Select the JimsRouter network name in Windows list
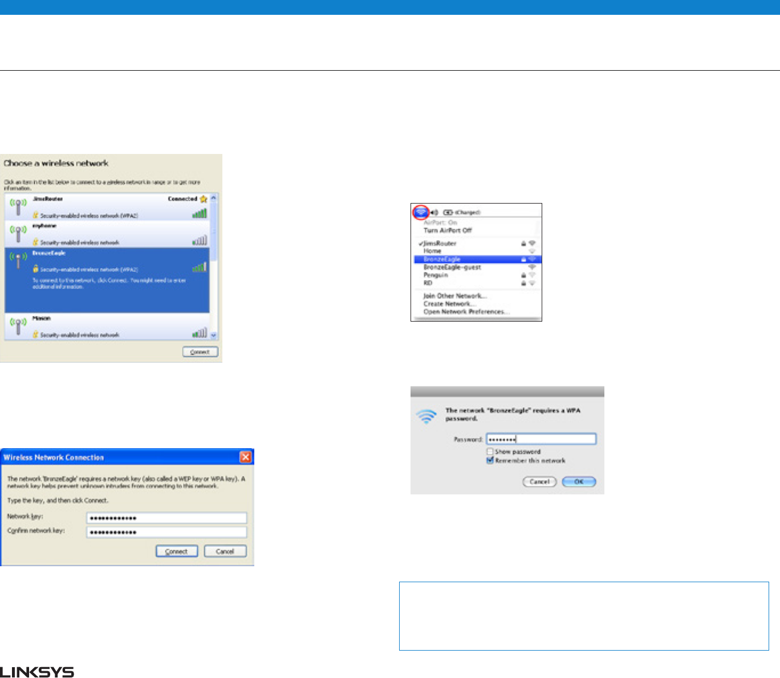The width and height of the screenshot is (780, 678). (47, 199)
